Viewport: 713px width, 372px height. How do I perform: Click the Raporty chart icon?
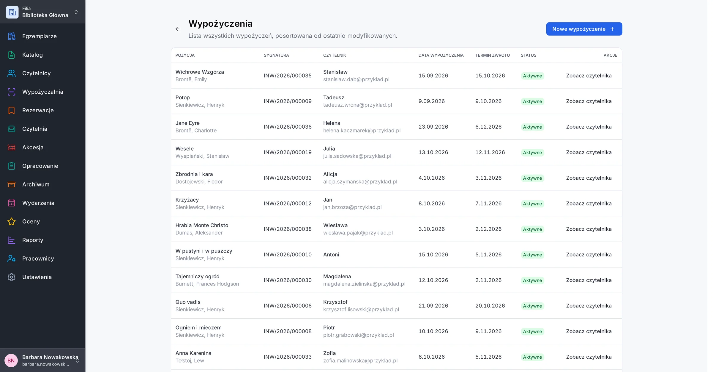coord(11,240)
